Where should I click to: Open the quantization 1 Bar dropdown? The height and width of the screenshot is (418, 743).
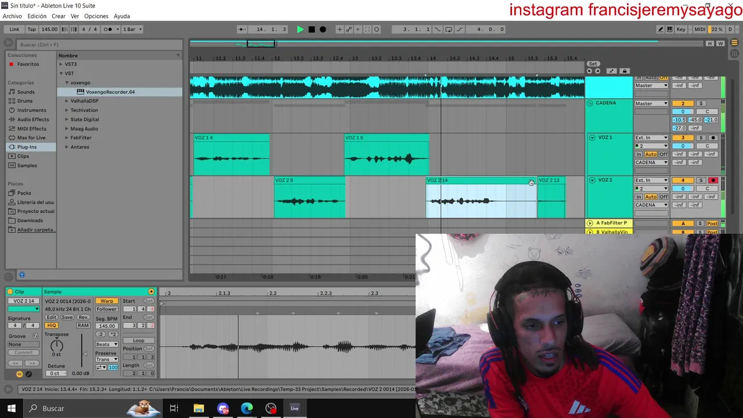[132, 29]
